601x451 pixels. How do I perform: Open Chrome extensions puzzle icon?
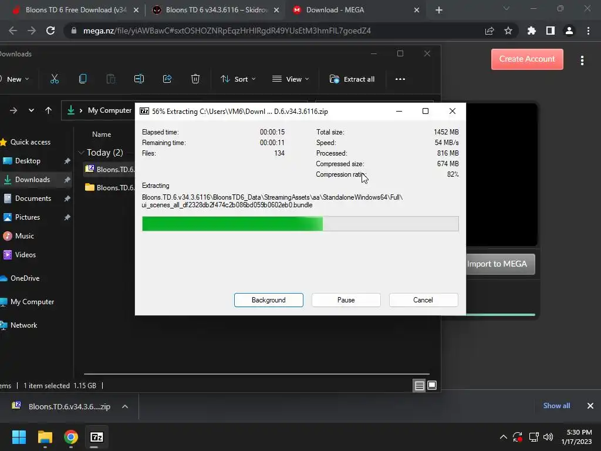click(532, 31)
